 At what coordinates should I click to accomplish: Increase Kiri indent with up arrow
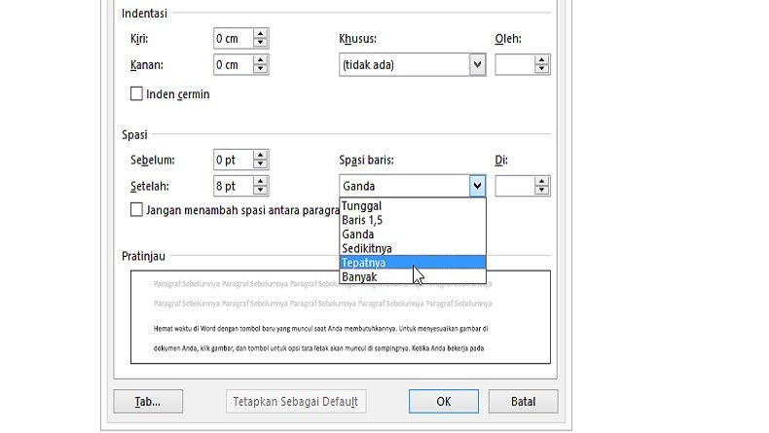[260, 34]
